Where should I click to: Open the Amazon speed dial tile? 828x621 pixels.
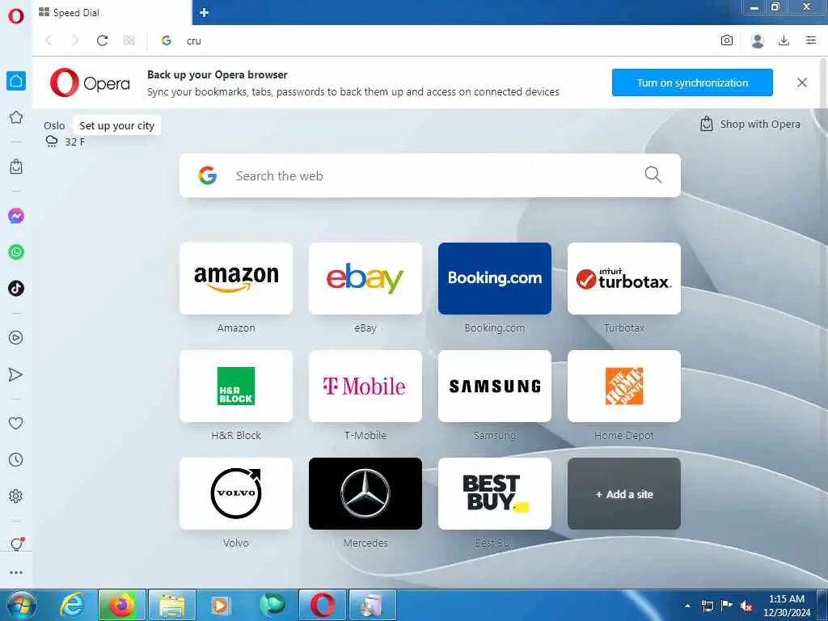(x=236, y=278)
